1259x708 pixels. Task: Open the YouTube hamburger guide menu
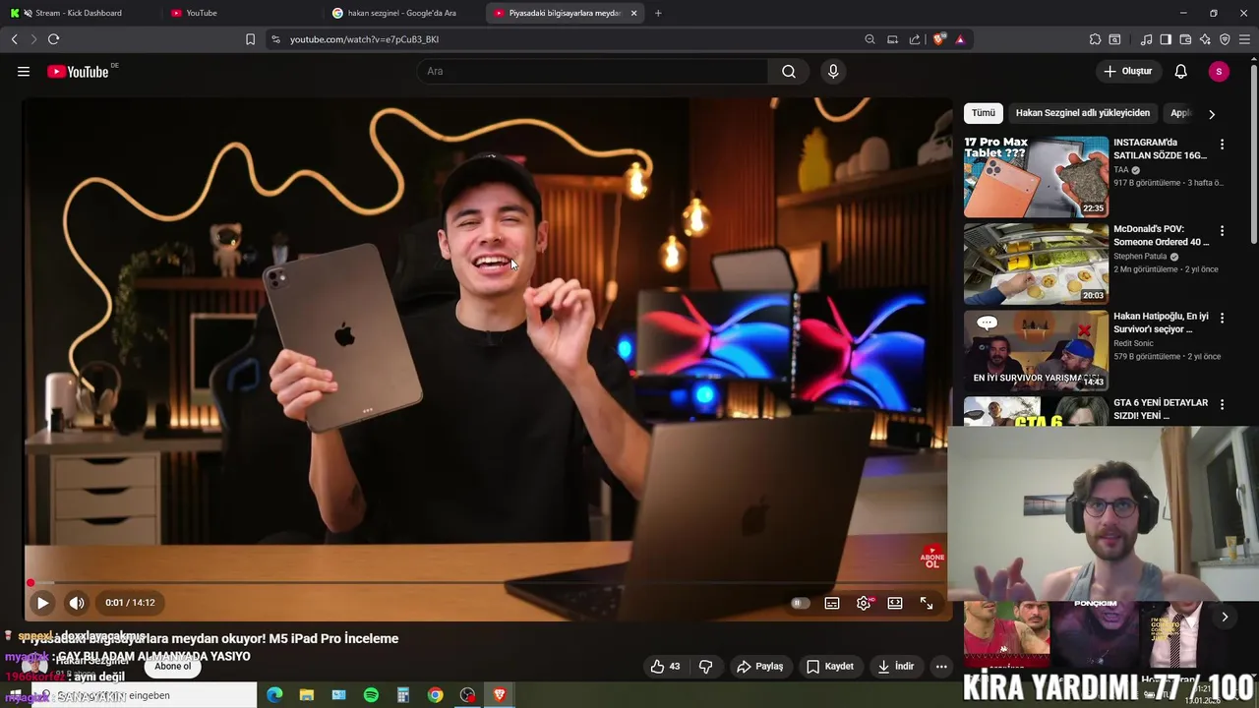(24, 71)
